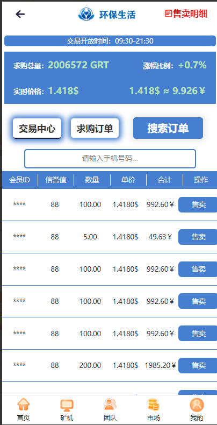This screenshot has height=425, width=217.
Task: Tap the 环保生活 logo icon
Action: pyautogui.click(x=86, y=14)
